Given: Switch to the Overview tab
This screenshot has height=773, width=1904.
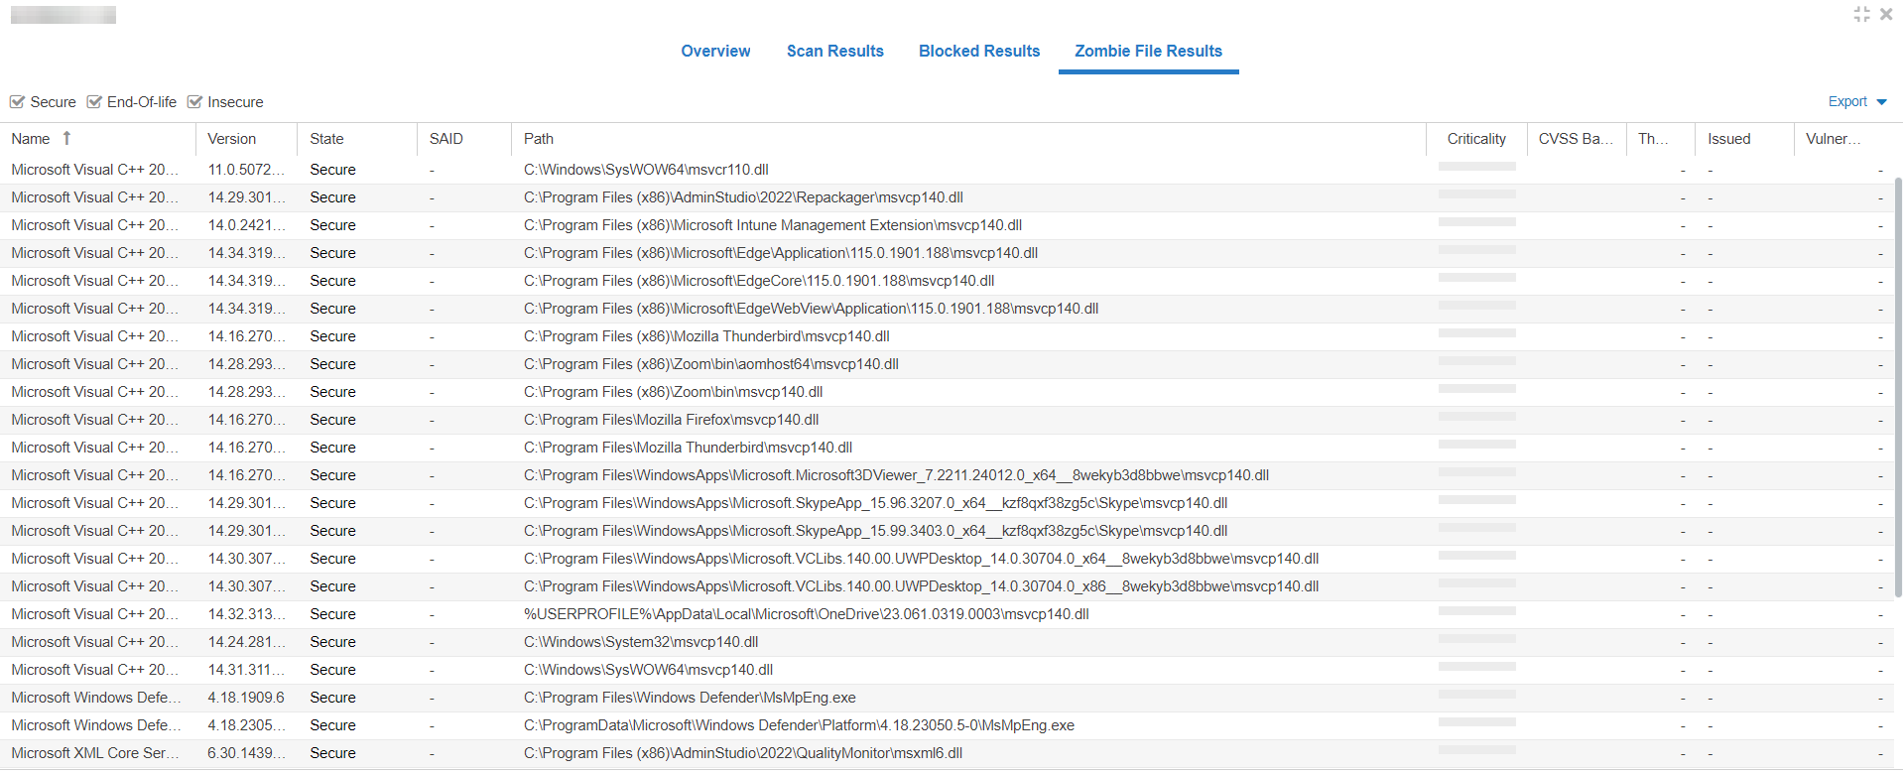Looking at the screenshot, I should pyautogui.click(x=714, y=51).
